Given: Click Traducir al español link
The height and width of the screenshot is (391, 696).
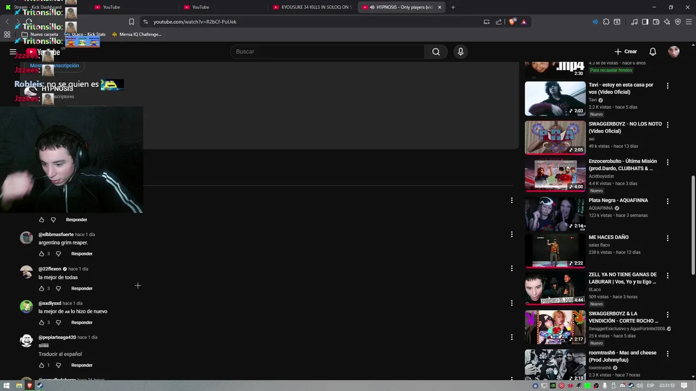Looking at the screenshot, I should pyautogui.click(x=60, y=354).
